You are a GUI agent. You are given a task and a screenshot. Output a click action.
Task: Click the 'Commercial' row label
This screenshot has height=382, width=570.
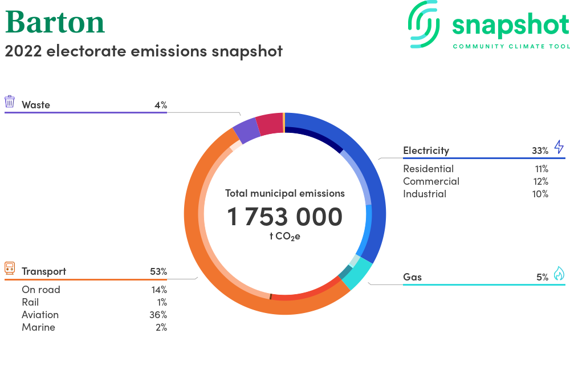click(431, 181)
